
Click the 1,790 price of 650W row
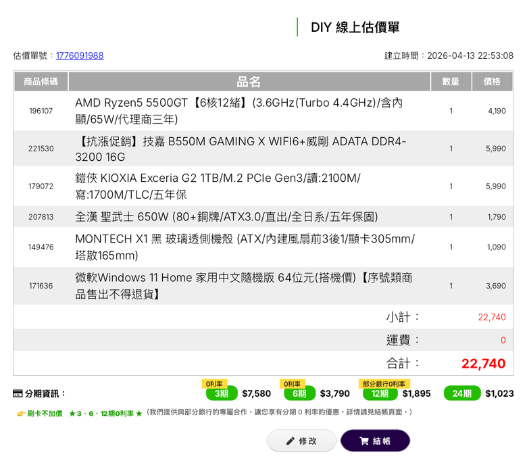click(x=497, y=217)
